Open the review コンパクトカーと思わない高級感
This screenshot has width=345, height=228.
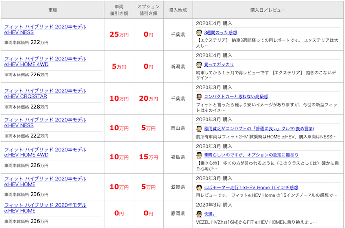[x=236, y=97]
